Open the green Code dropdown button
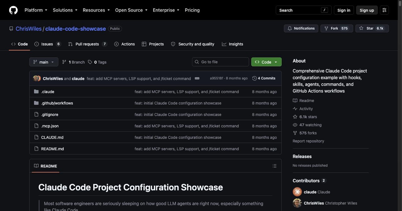Viewport: 402px width, 211px height. point(266,62)
